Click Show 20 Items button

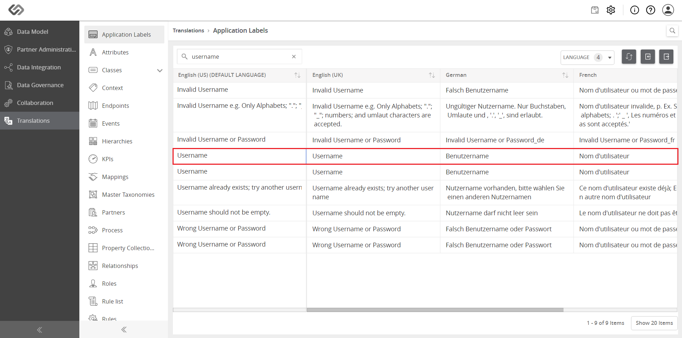(654, 323)
